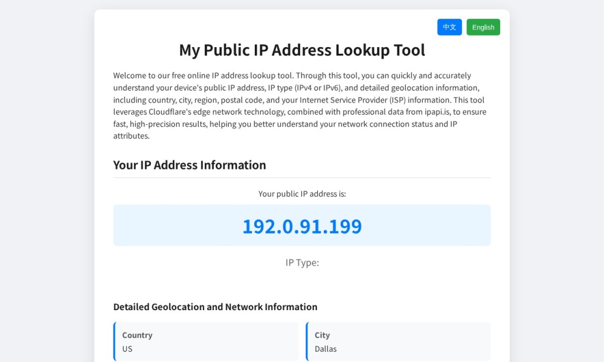Click the 'Country' field label

tap(137, 335)
